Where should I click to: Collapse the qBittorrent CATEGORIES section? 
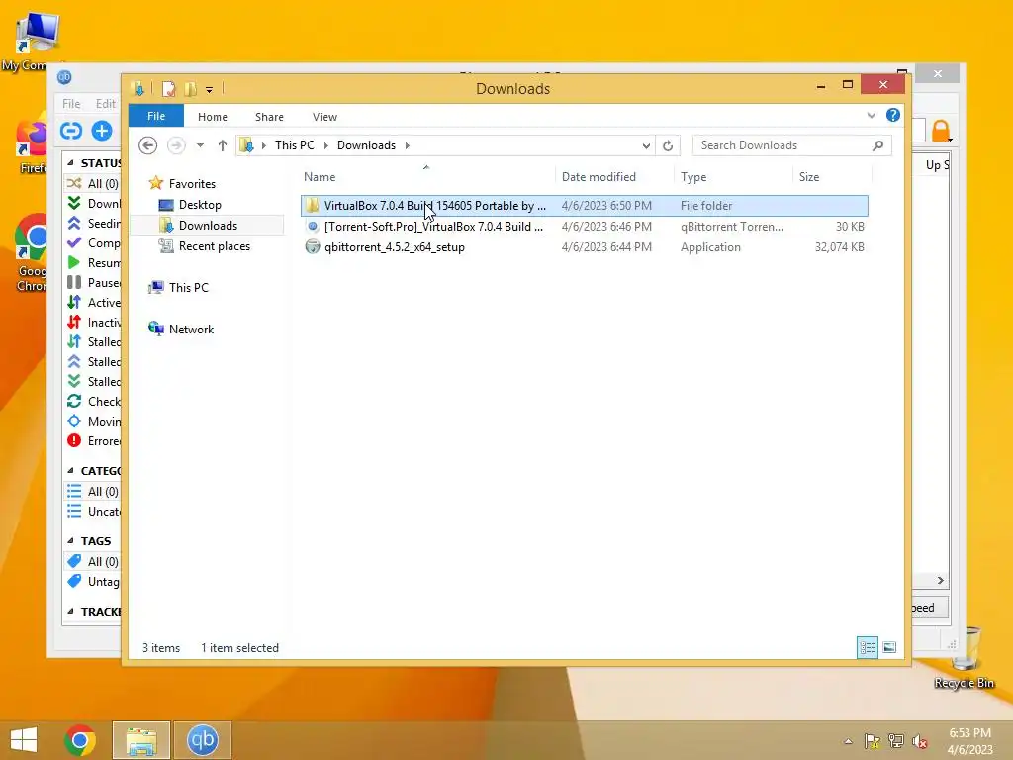(70, 470)
